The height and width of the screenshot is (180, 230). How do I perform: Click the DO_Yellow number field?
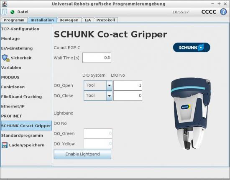[x=98, y=144]
